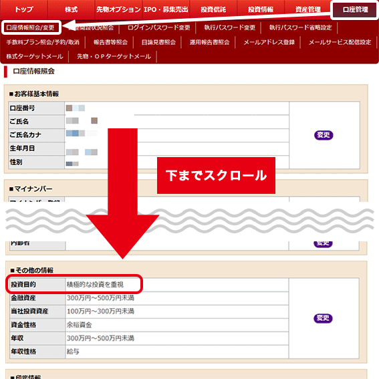This screenshot has height=379, width=379.
Task: Click メールアドレス登録 link
Action: point(269,42)
